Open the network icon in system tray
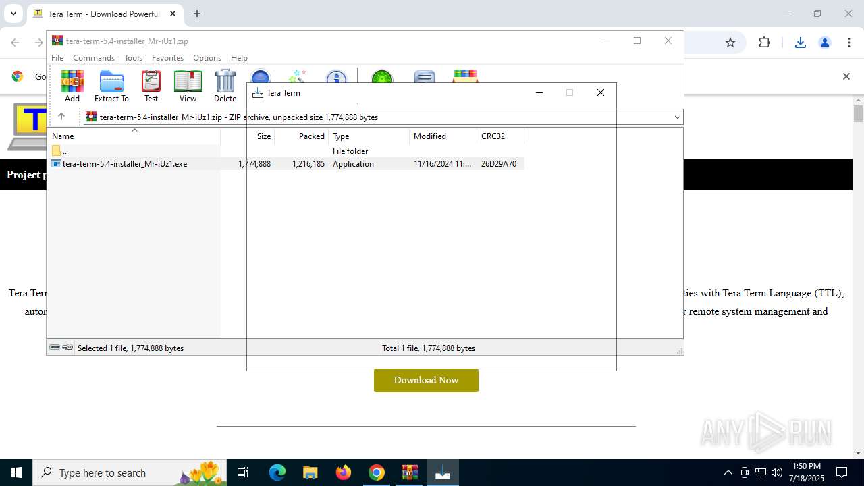Image resolution: width=864 pixels, height=486 pixels. [761, 473]
